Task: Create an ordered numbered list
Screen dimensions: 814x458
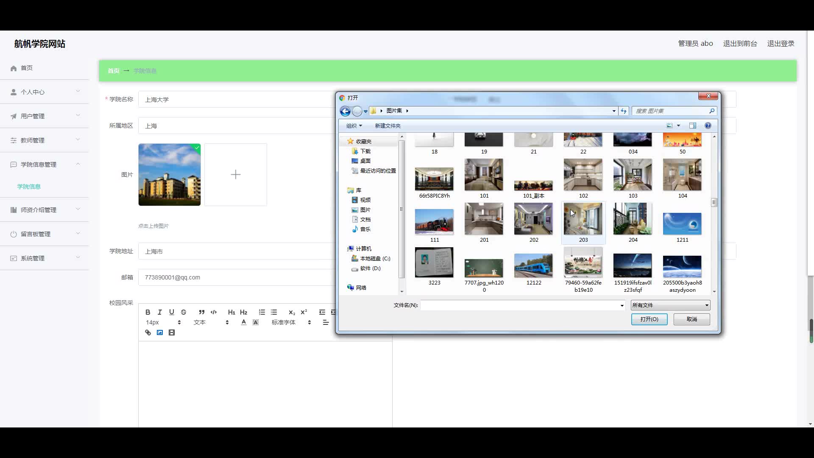Action: 262,312
